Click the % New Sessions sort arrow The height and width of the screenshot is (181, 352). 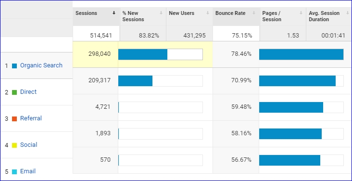coord(161,13)
